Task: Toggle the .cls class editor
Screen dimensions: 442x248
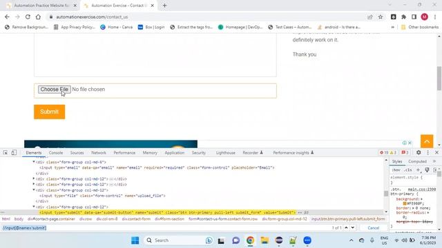Action: (x=407, y=170)
